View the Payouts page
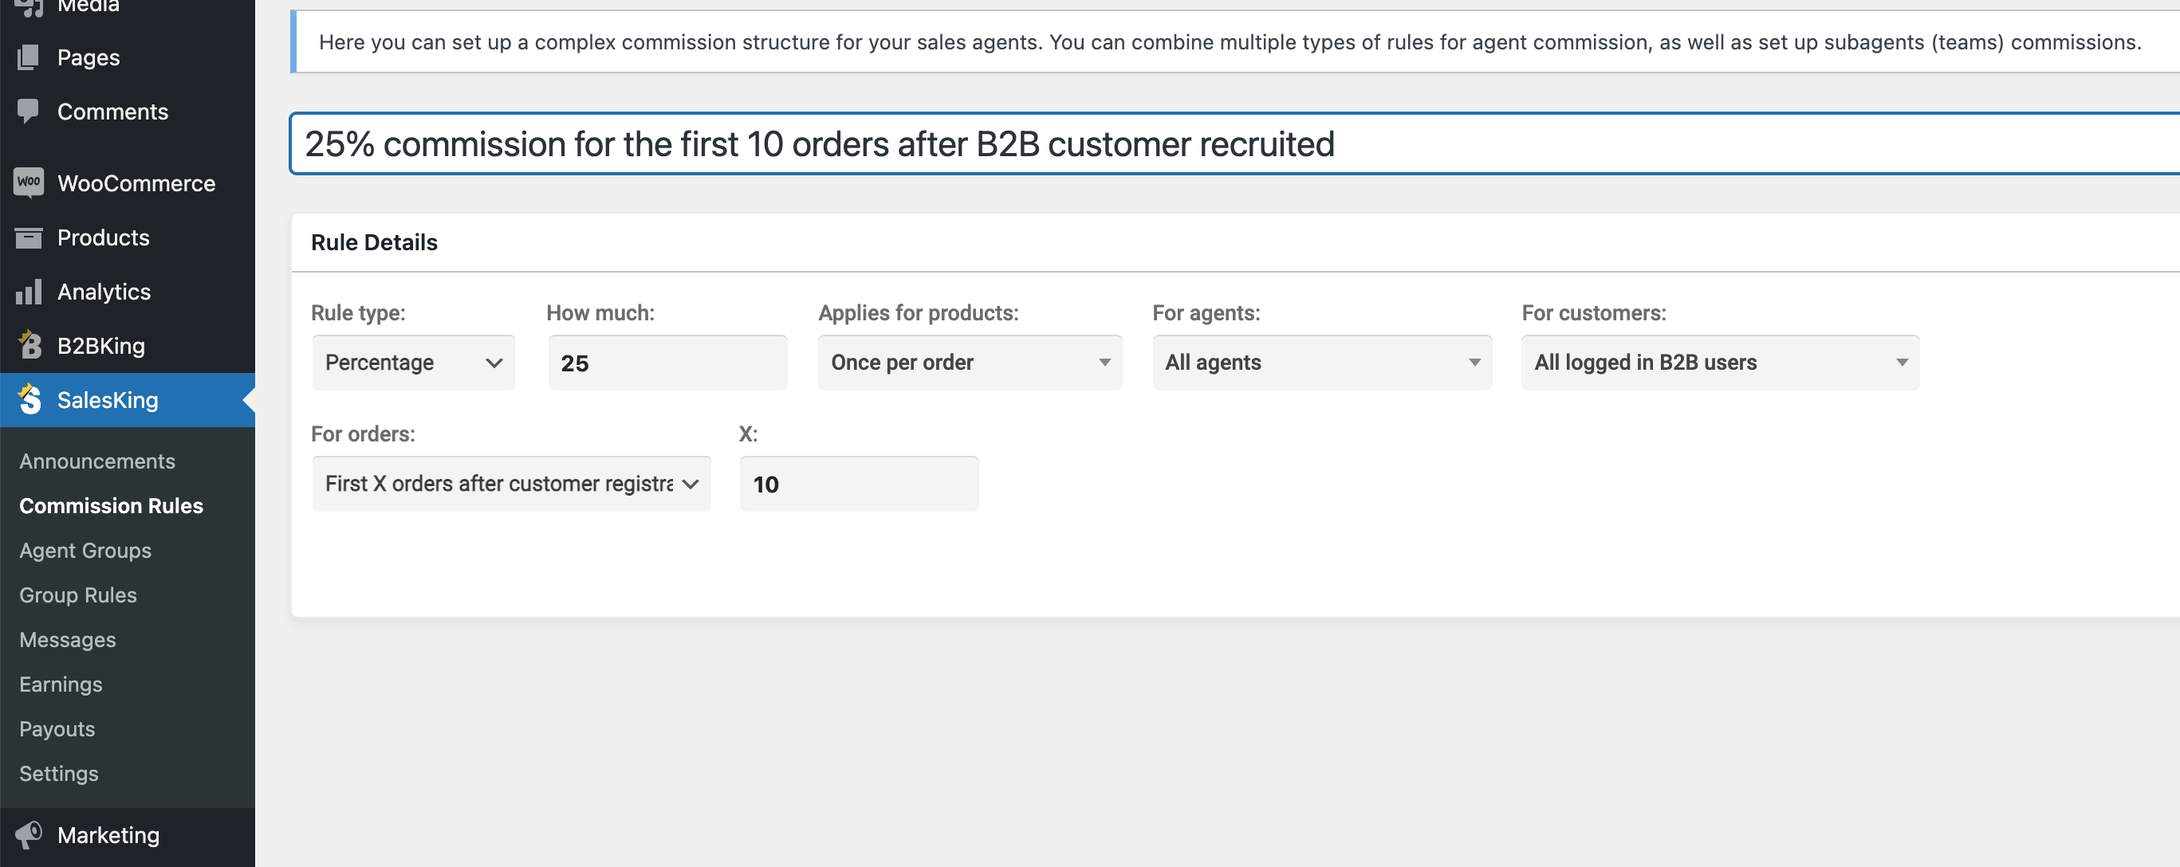 (57, 728)
